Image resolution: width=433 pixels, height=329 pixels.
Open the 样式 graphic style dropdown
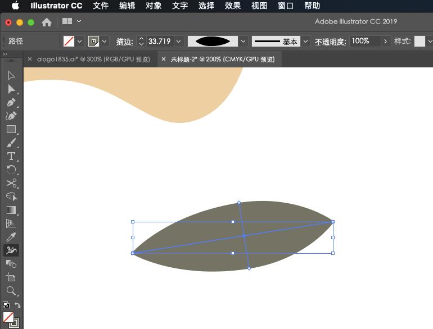(x=430, y=42)
